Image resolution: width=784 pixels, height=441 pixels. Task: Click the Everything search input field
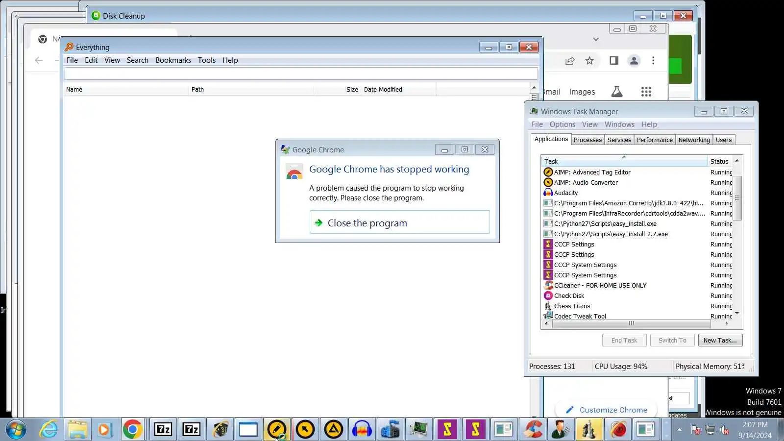point(301,73)
